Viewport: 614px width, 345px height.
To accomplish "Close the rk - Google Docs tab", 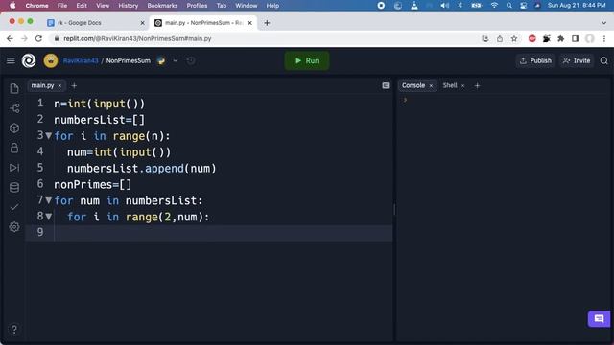I will [x=142, y=23].
